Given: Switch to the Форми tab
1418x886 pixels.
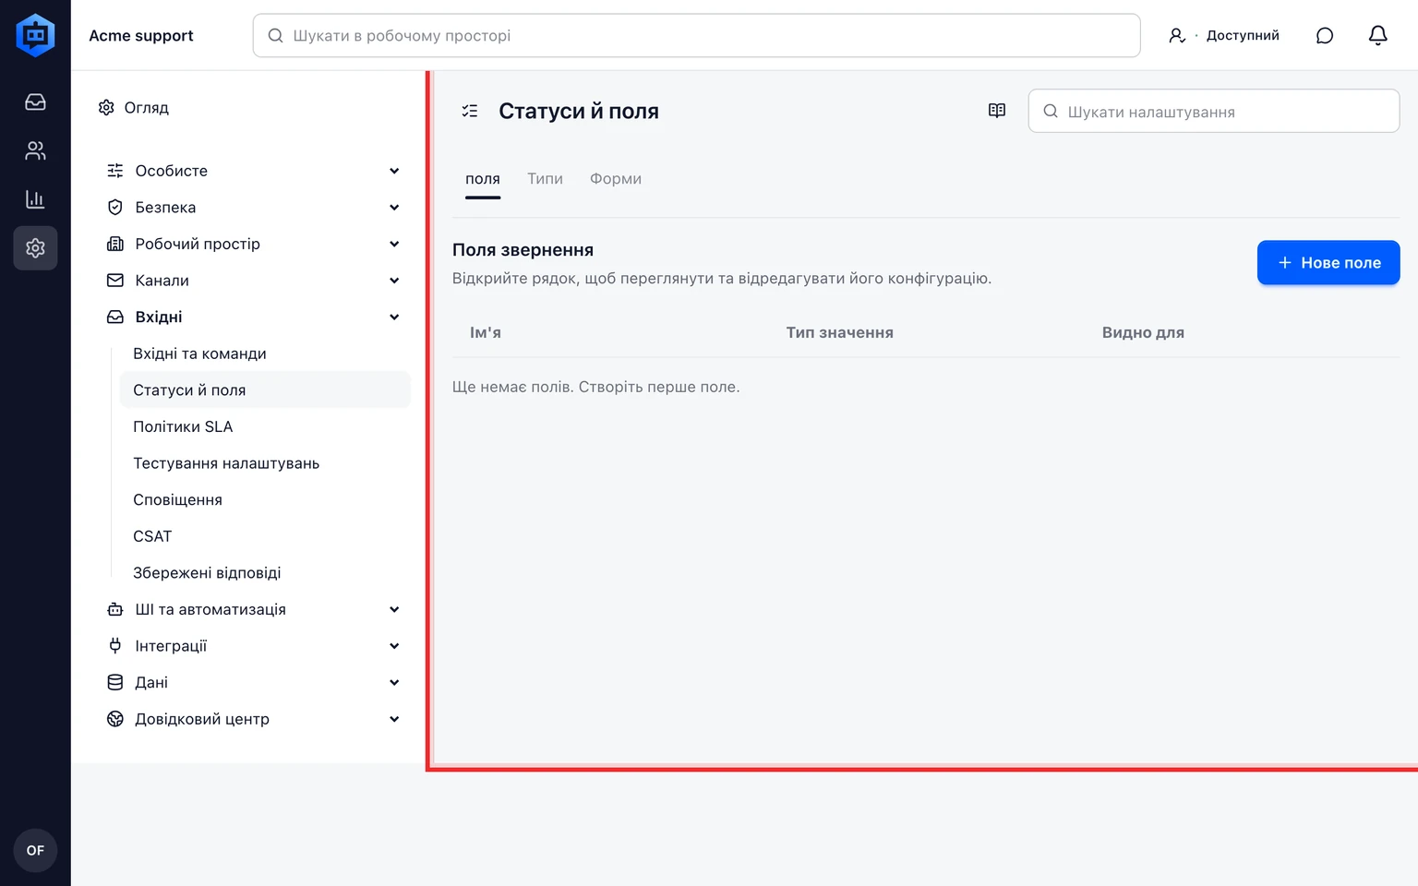Looking at the screenshot, I should pyautogui.click(x=616, y=179).
